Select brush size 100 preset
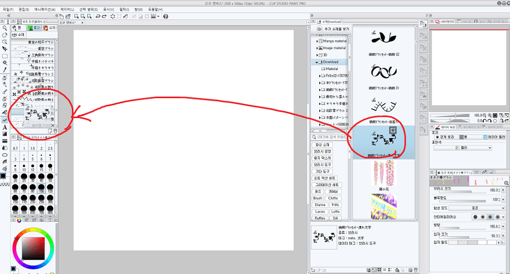The height and width of the screenshot is (274, 510). (x=41, y=189)
